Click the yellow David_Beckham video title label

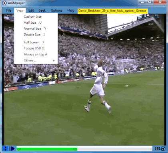point(112,11)
